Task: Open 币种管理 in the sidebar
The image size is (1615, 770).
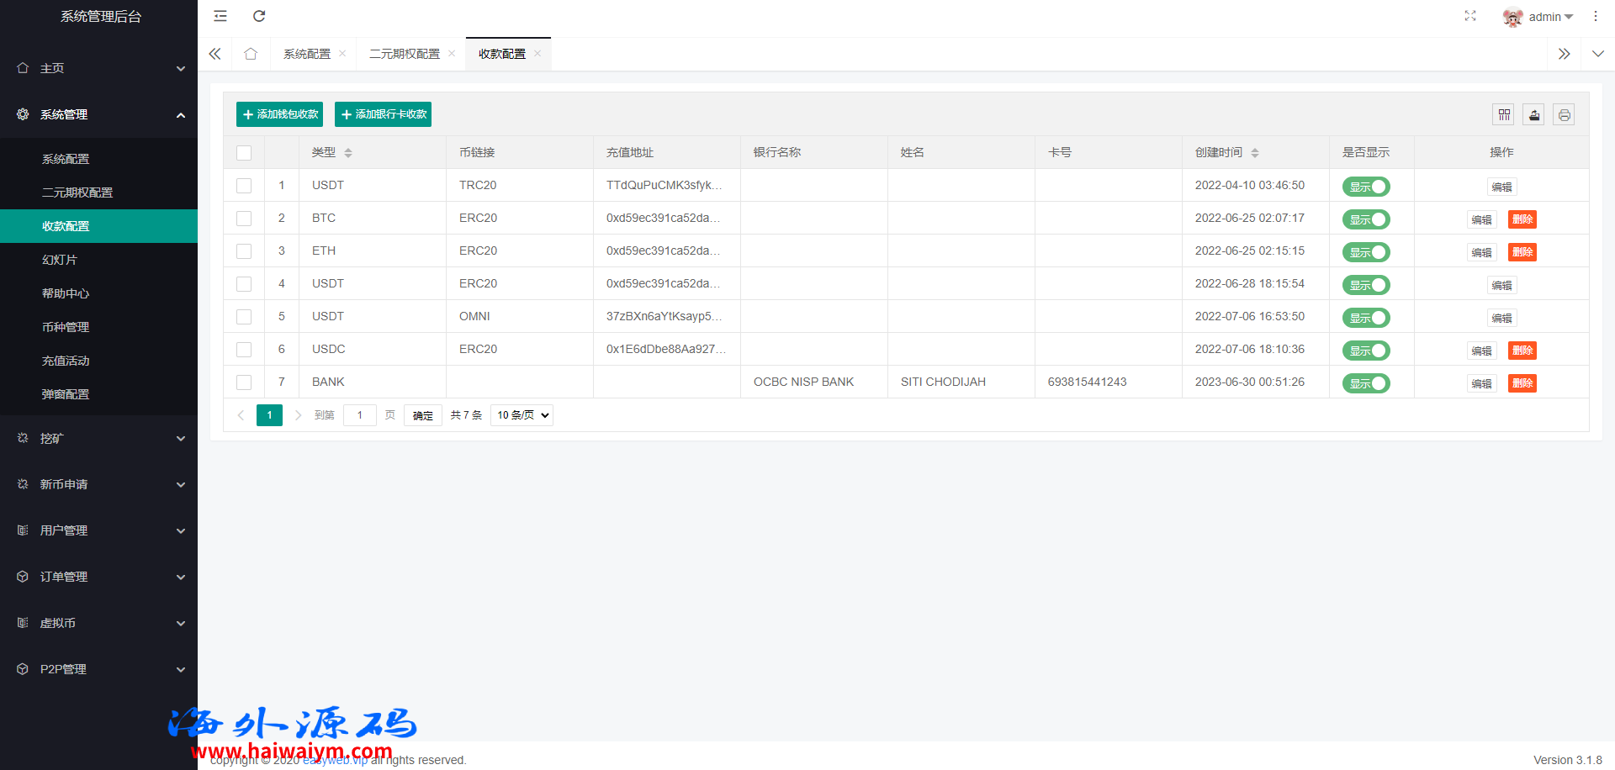Action: click(66, 327)
